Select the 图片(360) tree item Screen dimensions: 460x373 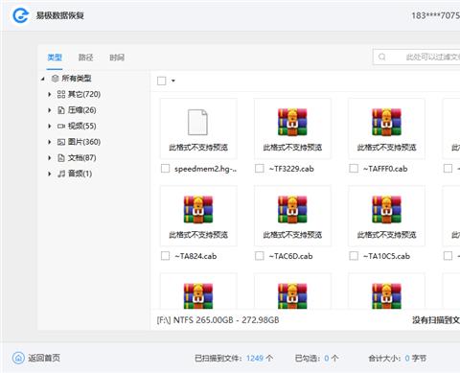84,142
